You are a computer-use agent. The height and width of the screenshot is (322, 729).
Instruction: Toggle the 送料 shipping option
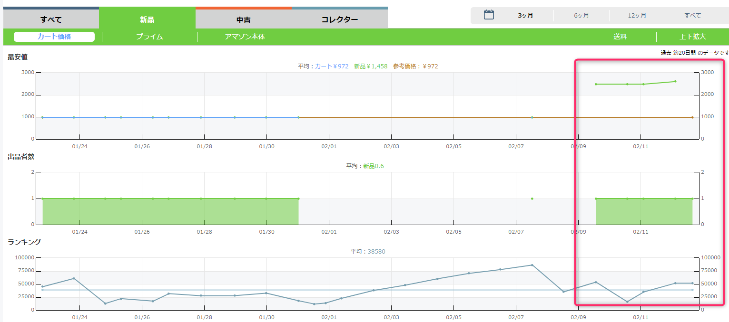coord(620,37)
